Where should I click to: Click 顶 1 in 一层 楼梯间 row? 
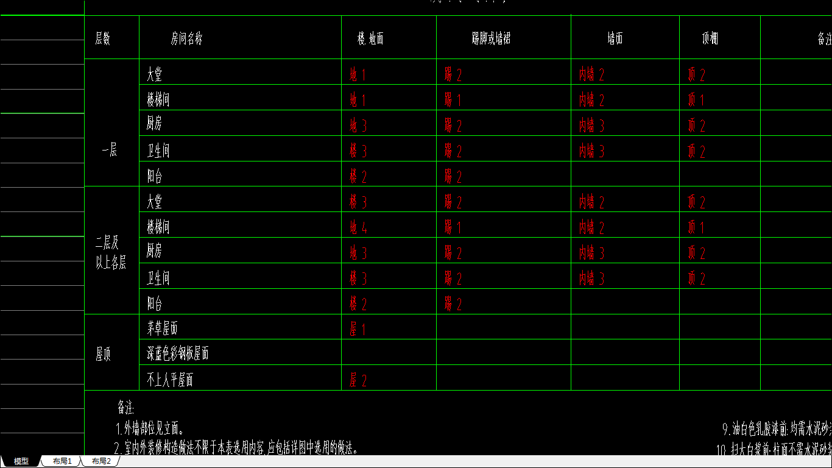696,100
